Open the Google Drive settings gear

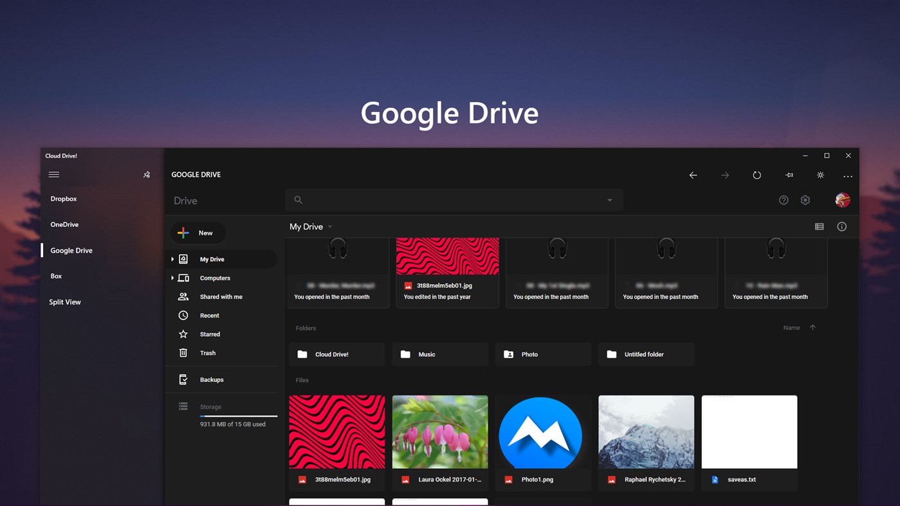coord(805,200)
